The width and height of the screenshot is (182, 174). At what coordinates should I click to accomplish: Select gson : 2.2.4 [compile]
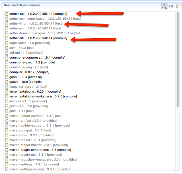click(x=26, y=77)
